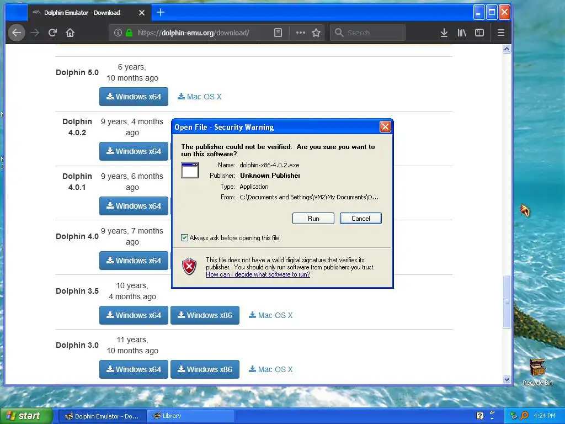Open the Firefox library icon
The image size is (565, 424).
[462, 33]
